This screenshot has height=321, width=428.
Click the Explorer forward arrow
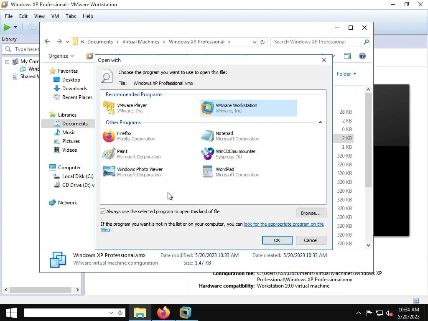click(x=59, y=41)
